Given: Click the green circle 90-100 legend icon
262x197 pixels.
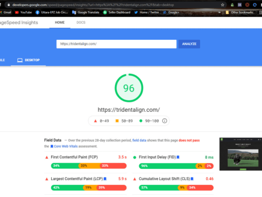Looking at the screenshot, I should click(x=141, y=121).
